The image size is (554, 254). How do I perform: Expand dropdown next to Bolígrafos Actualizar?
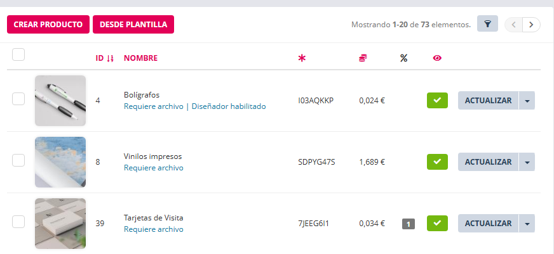(x=527, y=101)
